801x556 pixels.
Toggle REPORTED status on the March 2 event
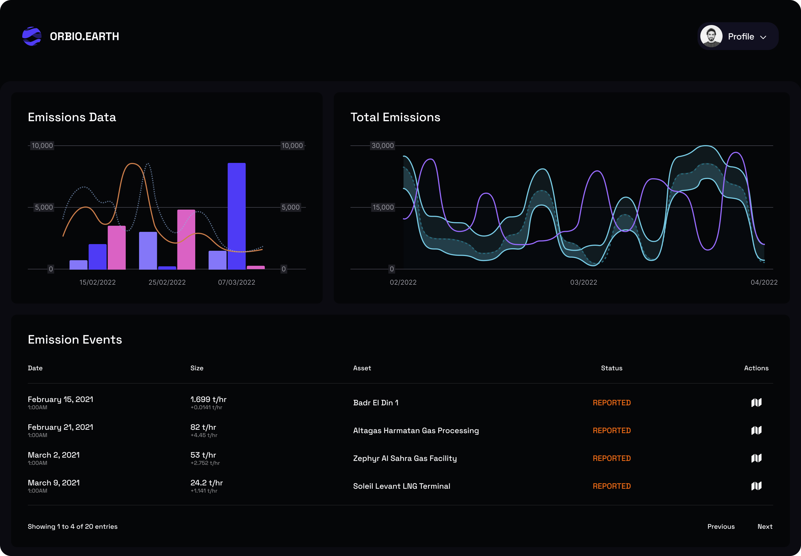612,458
